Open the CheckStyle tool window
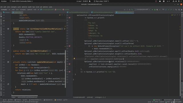The image size is (183, 103). tap(58, 100)
